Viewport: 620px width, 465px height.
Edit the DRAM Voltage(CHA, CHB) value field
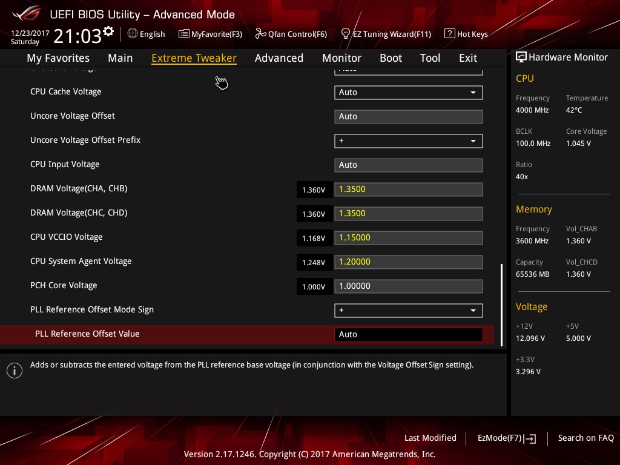tap(409, 190)
